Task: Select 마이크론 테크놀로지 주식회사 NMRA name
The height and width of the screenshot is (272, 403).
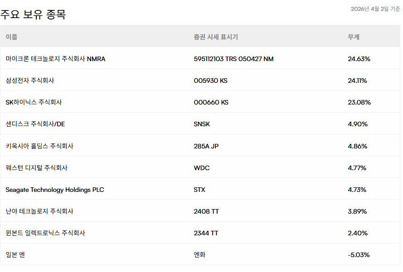Action: 55,59
